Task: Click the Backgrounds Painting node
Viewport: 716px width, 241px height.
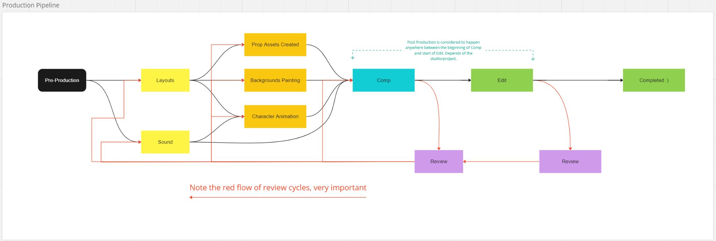Action: [x=275, y=80]
